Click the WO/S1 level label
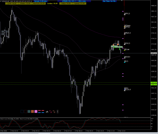158x134 pixels. click(127, 57)
